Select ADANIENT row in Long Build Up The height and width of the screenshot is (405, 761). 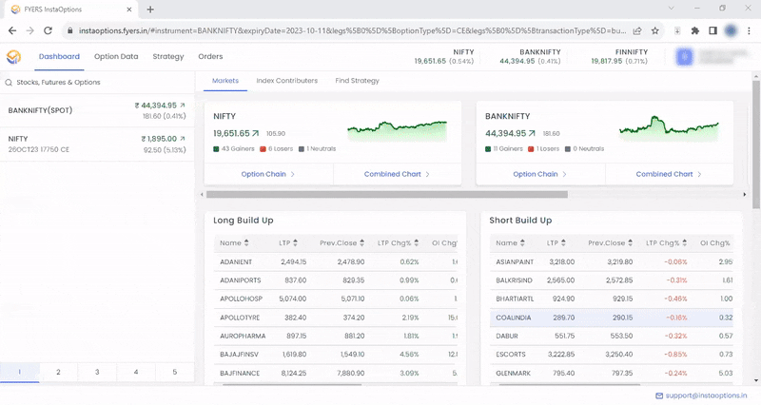coord(336,261)
